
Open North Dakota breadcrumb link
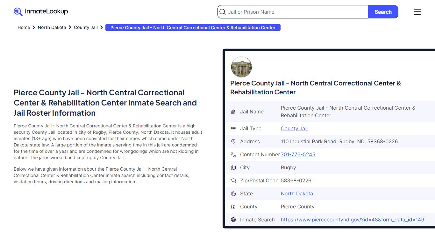(52, 27)
